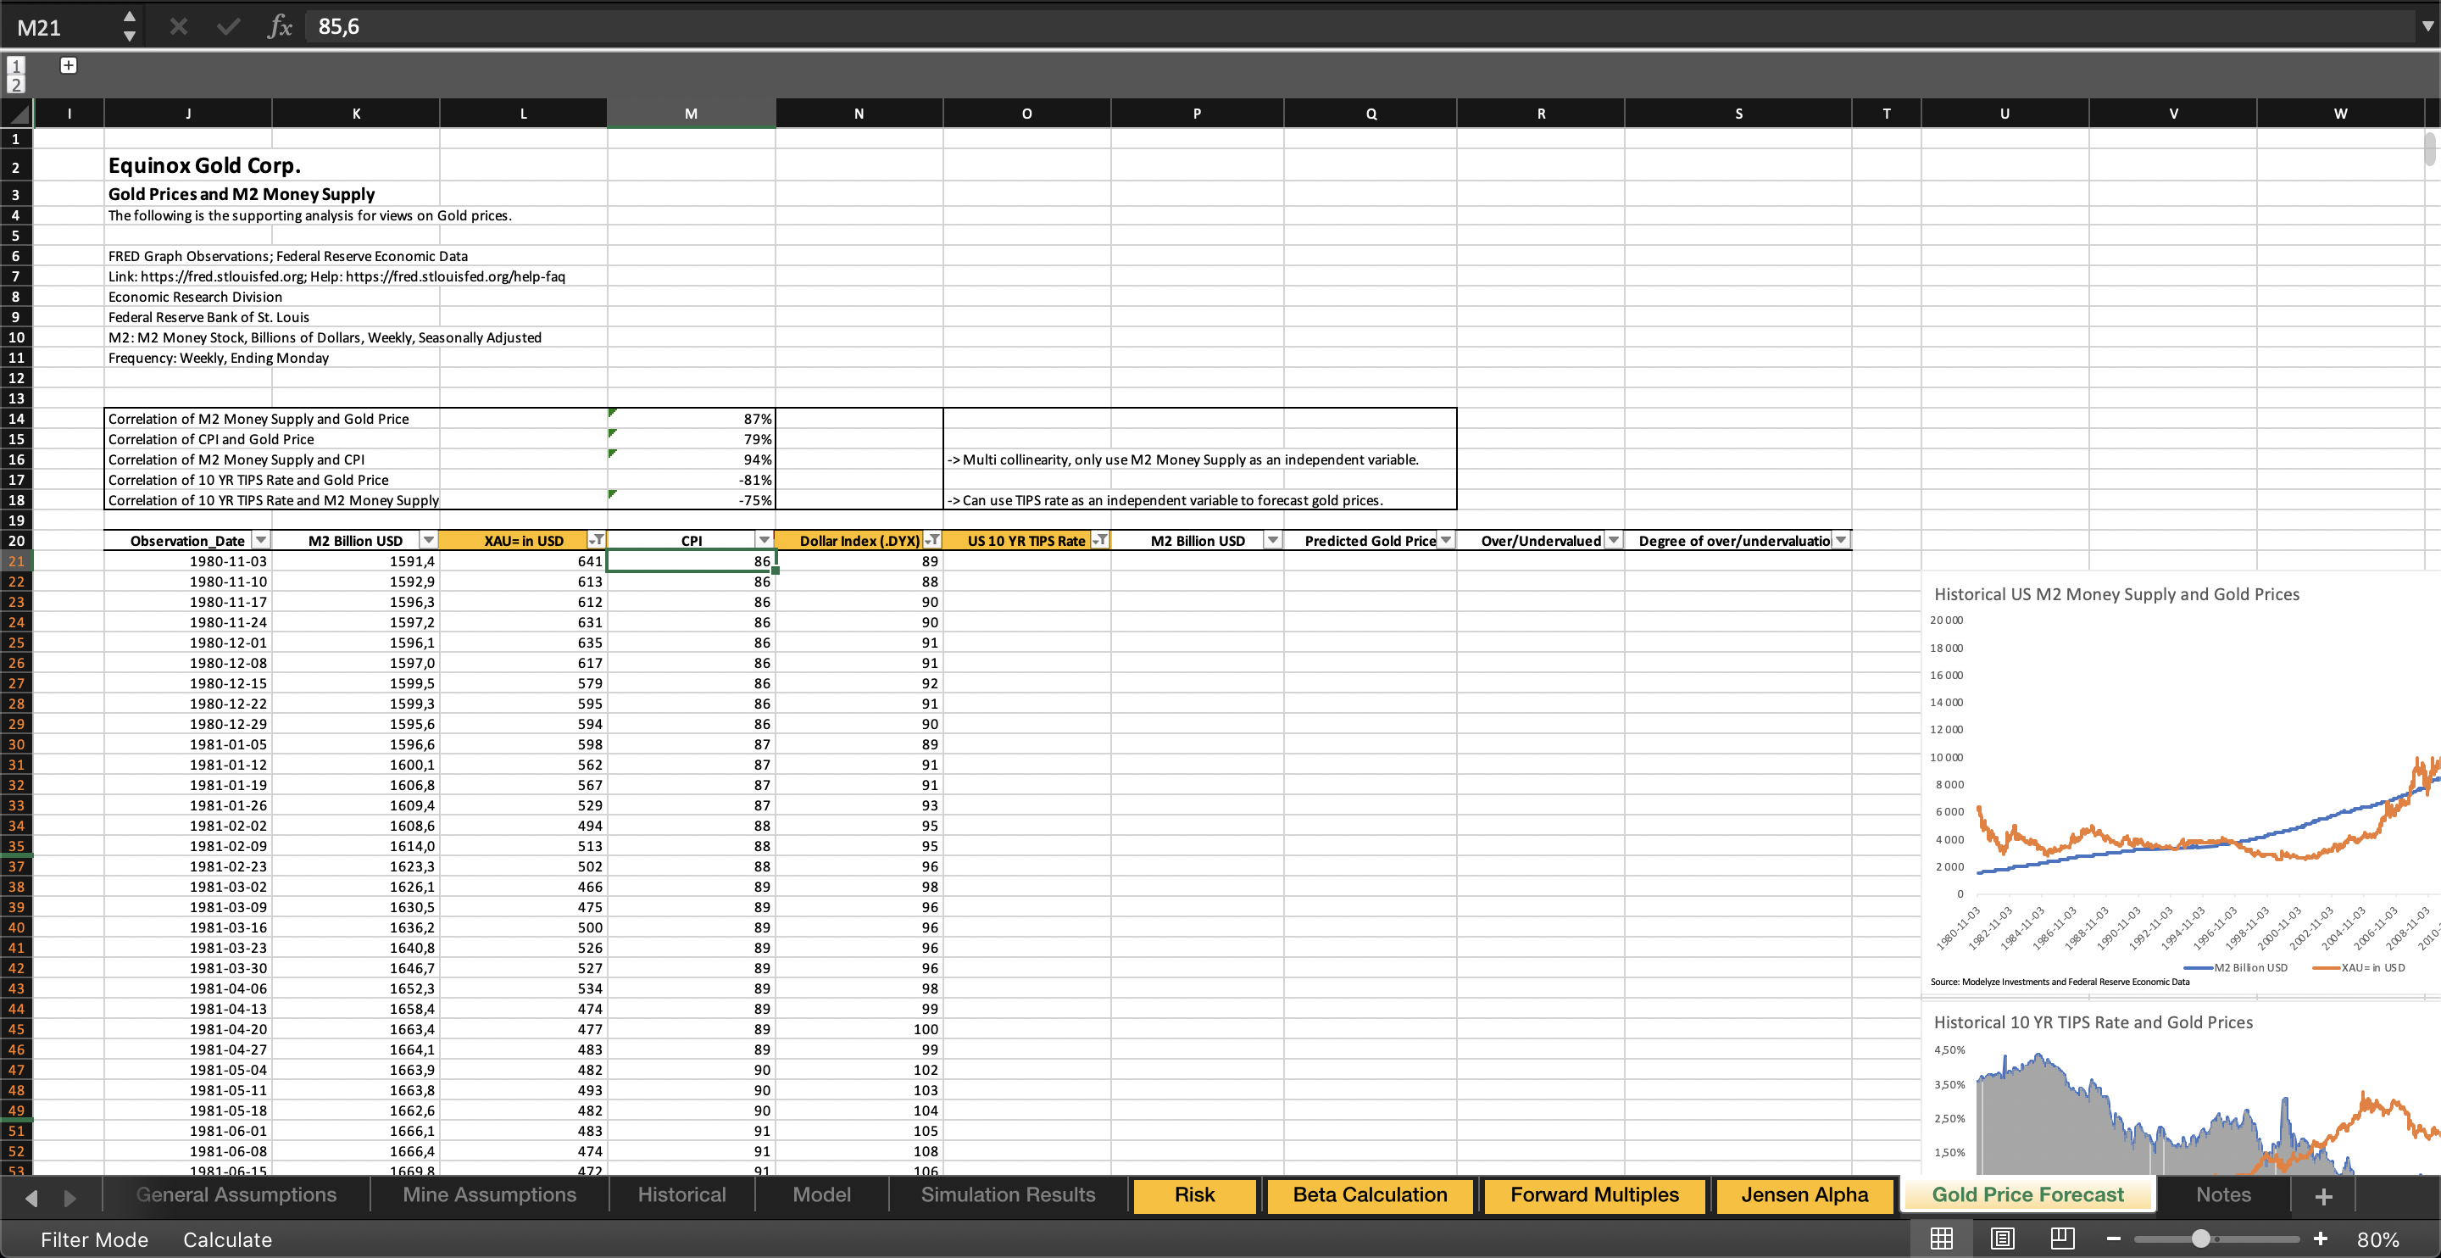Open Over/Undervalued filter dropdown

[x=1613, y=540]
